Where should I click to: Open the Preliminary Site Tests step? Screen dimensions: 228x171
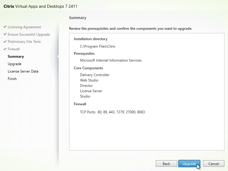(24, 42)
